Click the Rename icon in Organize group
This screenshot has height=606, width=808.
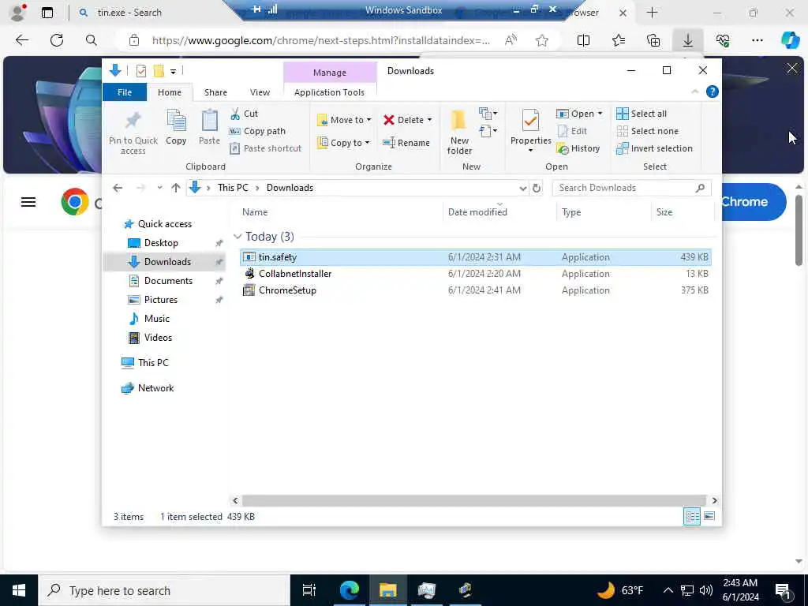tap(389, 143)
